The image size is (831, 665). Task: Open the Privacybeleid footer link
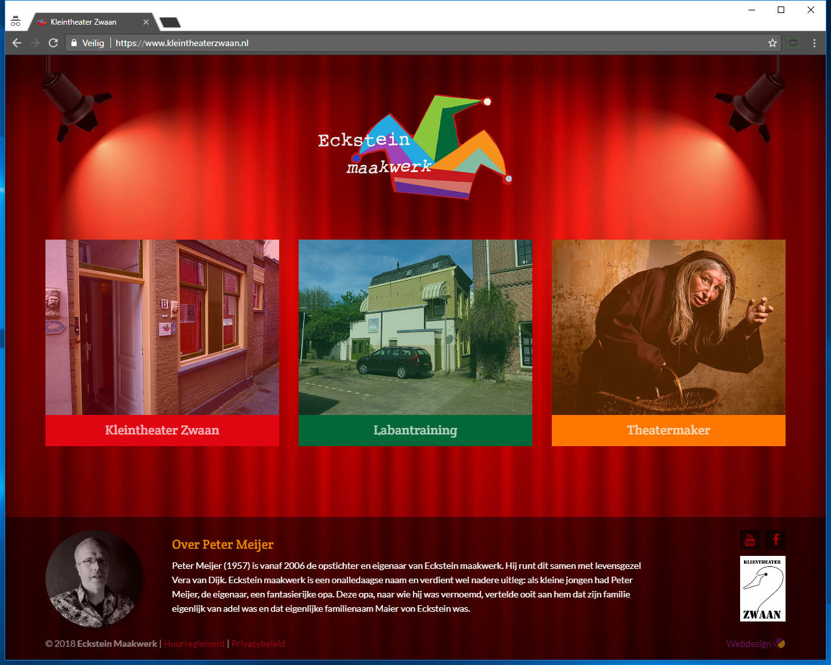click(x=258, y=644)
